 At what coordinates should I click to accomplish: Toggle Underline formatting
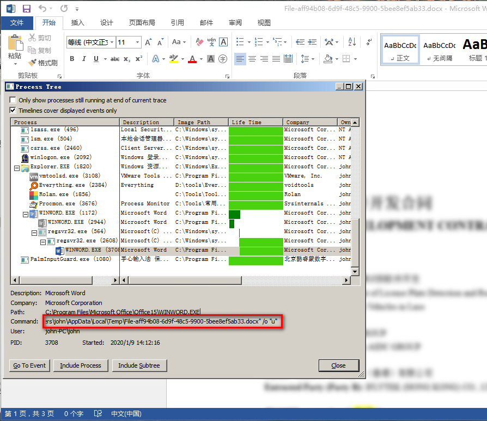tap(96, 59)
